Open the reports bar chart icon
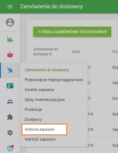 pos(10,39)
